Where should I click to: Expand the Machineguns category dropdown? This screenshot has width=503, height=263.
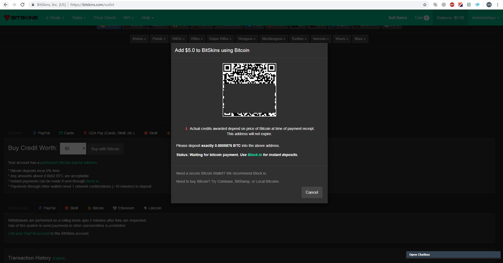[274, 39]
